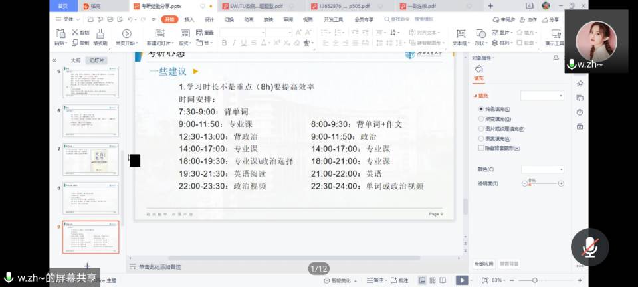This screenshot has width=638, height=287.
Task: Open the fill preset dropdown beside 填充
Action: click(542, 96)
